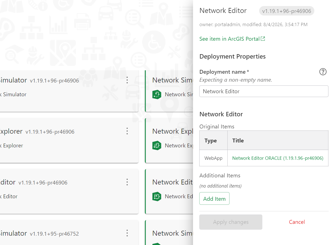
Task: Open options menu for Simulator v1.19.1+96-pr46906 card
Action: pyautogui.click(x=127, y=80)
